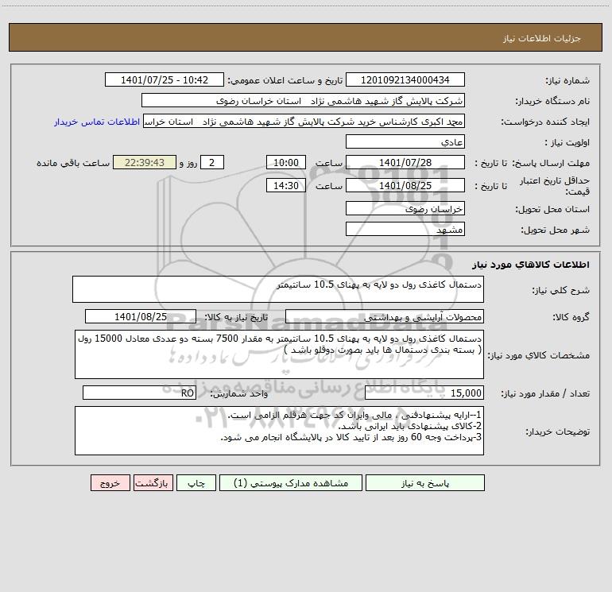The height and width of the screenshot is (592, 612).
Task: Click the پاسخ به نیاز button
Action: 424,482
